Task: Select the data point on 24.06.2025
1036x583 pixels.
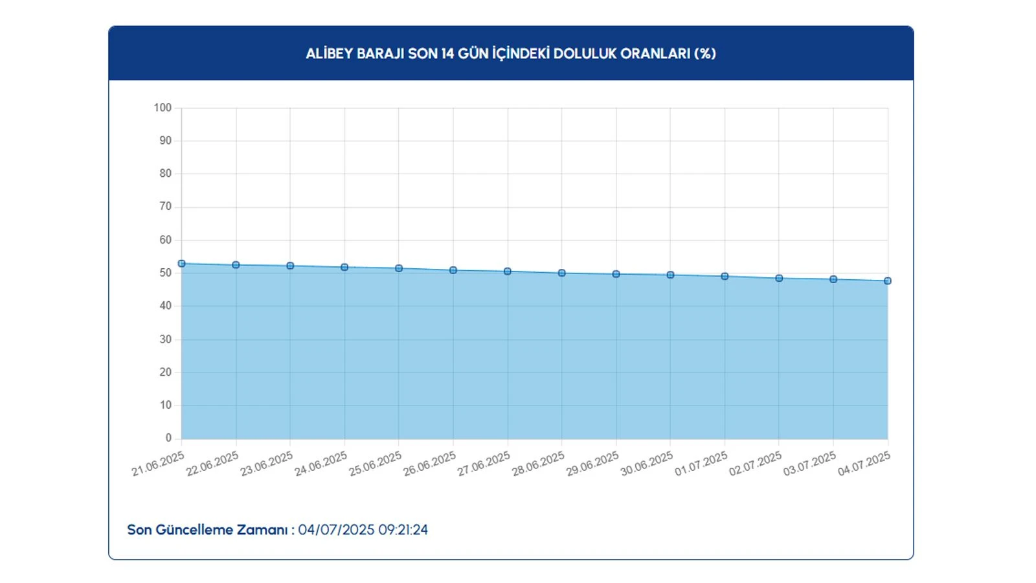Action: 344,267
